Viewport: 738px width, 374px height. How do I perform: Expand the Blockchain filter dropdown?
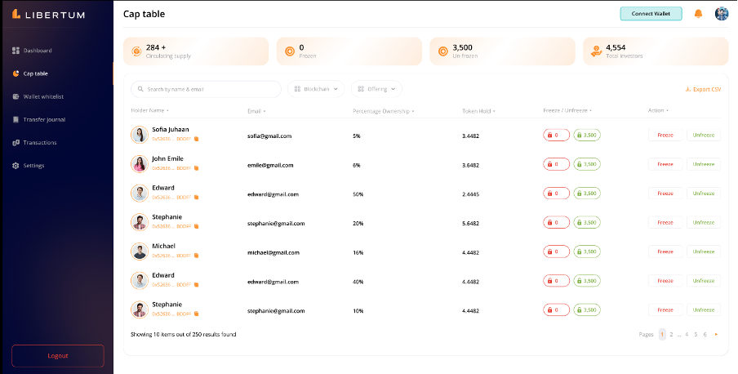tap(315, 89)
